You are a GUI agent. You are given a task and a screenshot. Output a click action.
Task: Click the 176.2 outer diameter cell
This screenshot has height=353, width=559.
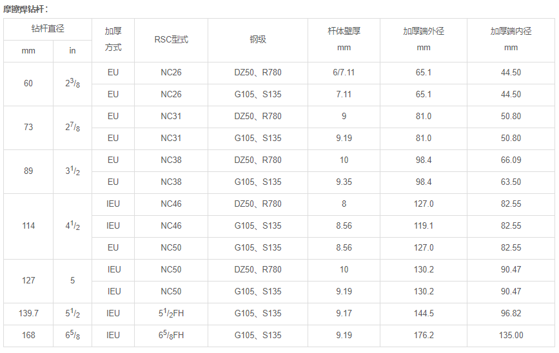coord(424,335)
